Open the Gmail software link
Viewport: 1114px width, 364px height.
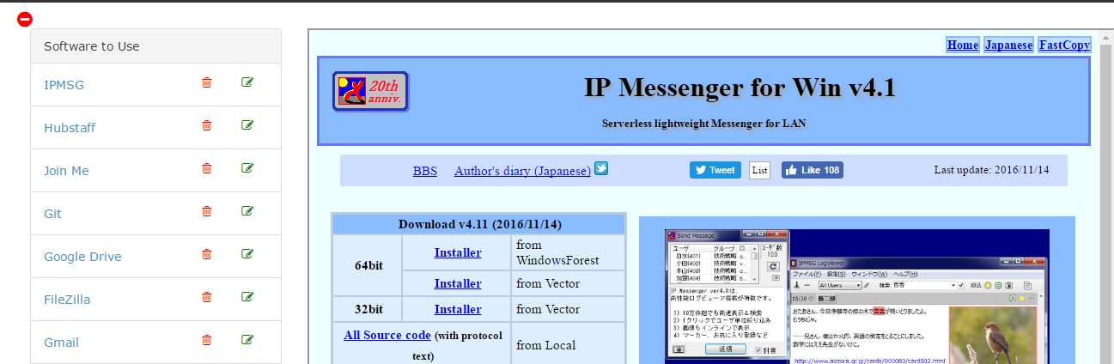click(61, 343)
